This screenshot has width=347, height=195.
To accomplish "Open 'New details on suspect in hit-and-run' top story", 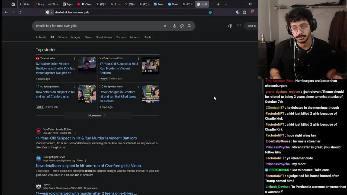I will [55, 94].
